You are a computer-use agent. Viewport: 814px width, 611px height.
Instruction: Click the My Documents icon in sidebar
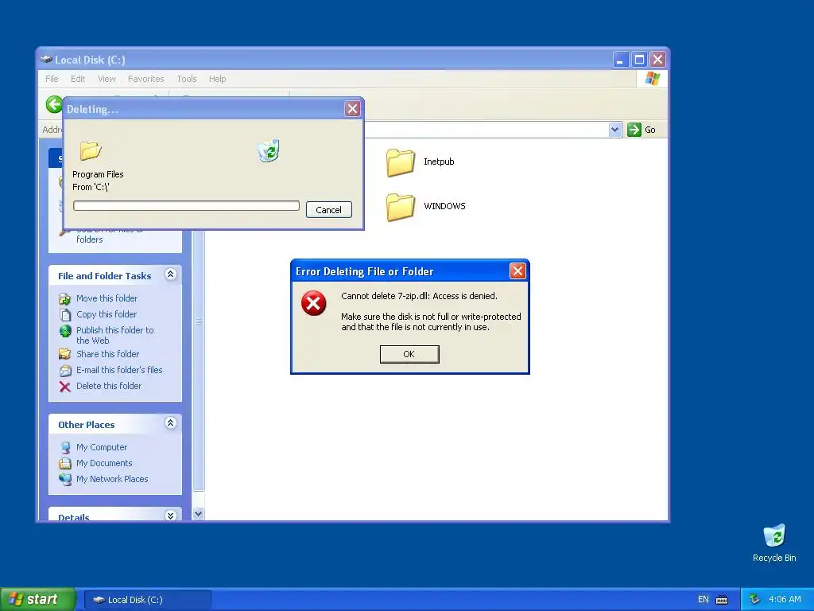tap(65, 464)
